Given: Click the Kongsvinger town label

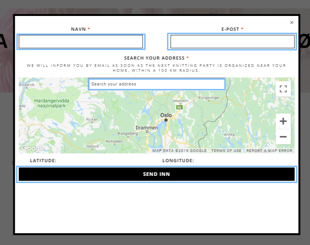Looking at the screenshot, I should click(209, 98).
